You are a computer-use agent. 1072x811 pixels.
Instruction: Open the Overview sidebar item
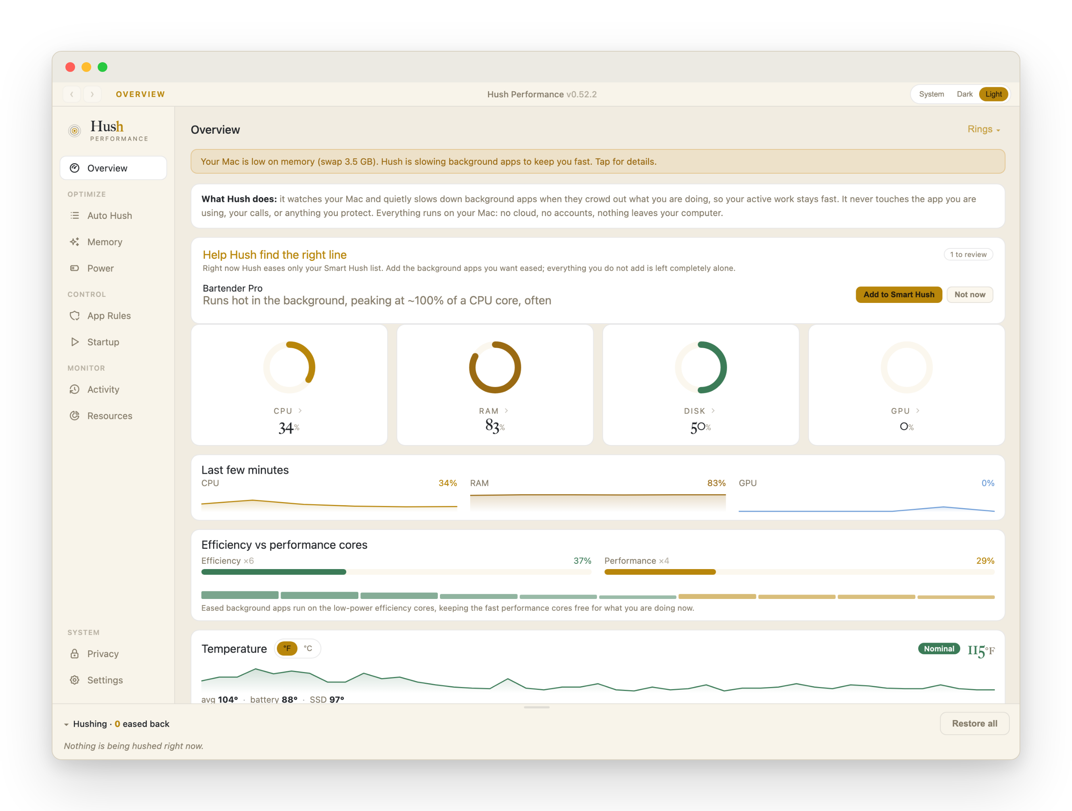(x=113, y=168)
